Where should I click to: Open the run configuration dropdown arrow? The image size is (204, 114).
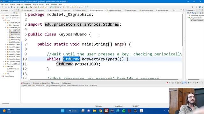point(24,7)
